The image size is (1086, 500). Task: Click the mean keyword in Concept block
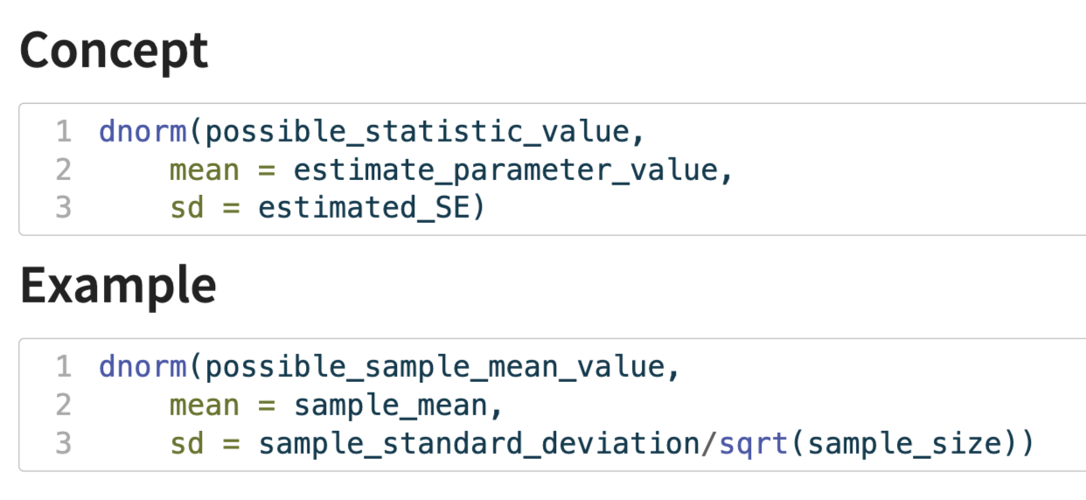click(204, 170)
